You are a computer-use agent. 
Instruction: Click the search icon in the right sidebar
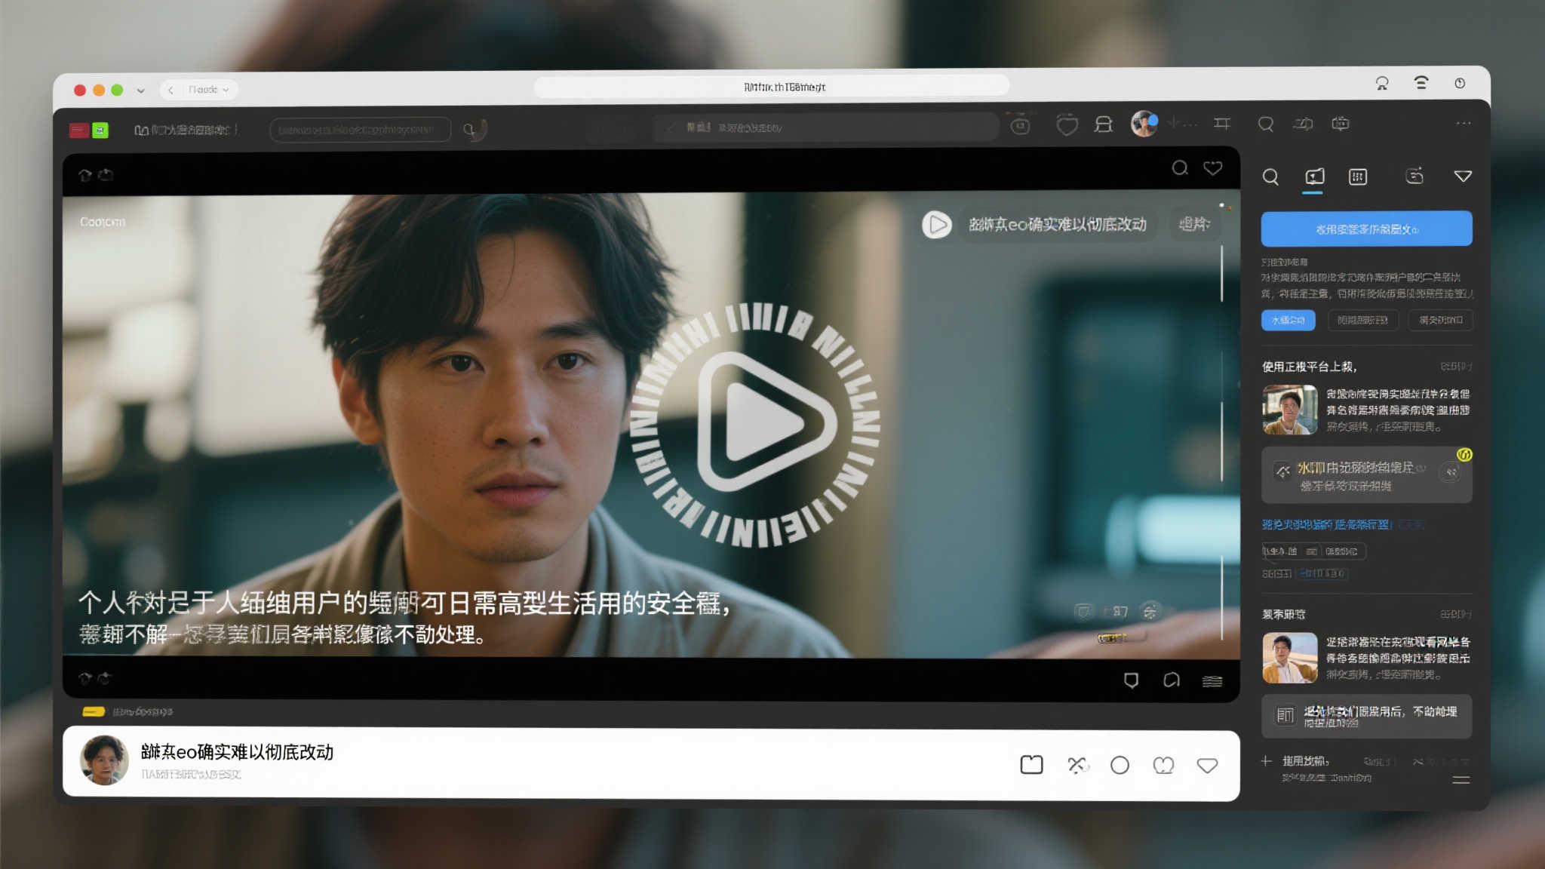(1270, 177)
